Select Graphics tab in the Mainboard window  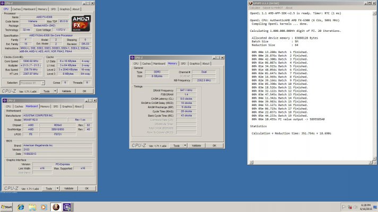coord(67,107)
